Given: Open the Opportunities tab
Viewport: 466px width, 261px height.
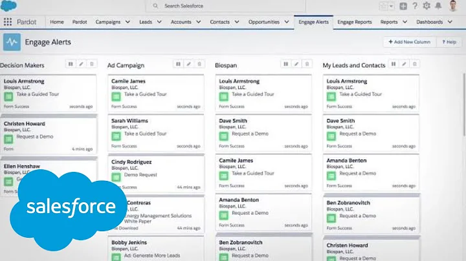Looking at the screenshot, I should [x=264, y=22].
